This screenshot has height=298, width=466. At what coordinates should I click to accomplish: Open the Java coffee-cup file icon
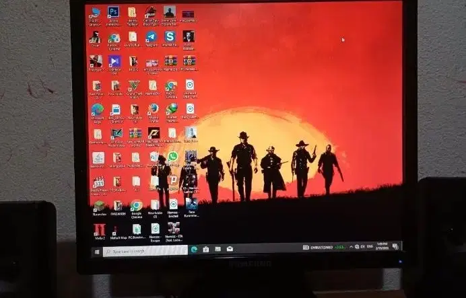98,160
